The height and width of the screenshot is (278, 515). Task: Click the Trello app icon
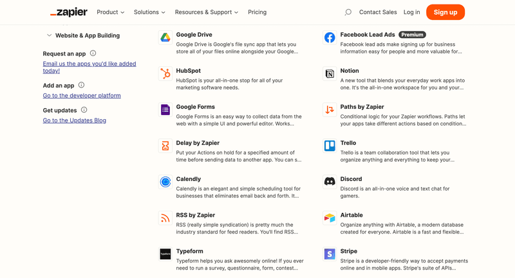(x=330, y=145)
